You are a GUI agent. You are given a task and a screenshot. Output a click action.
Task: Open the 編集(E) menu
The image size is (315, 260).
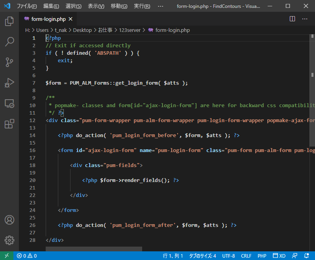click(x=51, y=6)
